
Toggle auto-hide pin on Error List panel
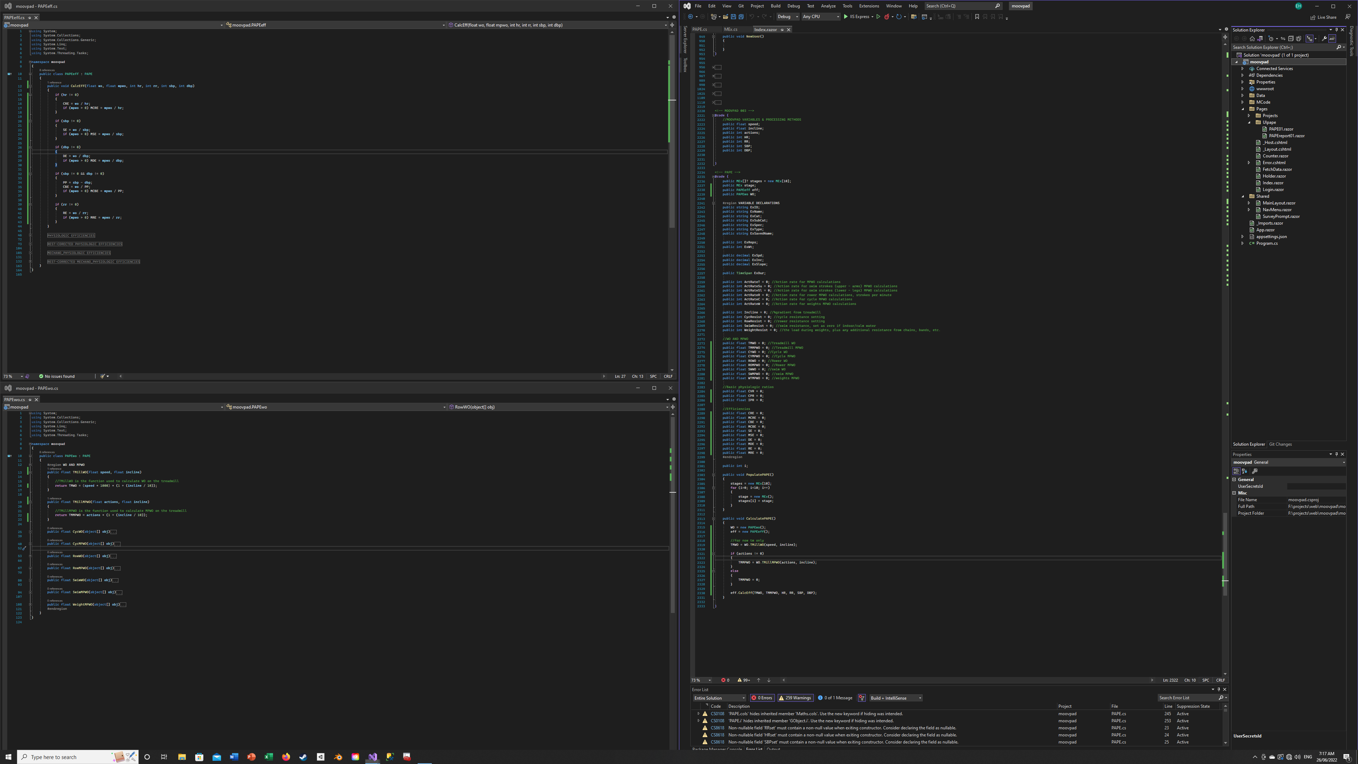(1219, 689)
